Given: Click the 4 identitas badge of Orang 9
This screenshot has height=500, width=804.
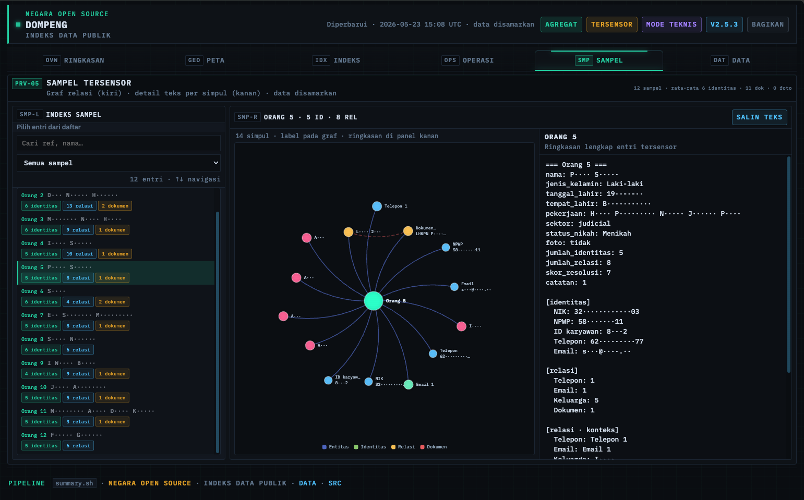Looking at the screenshot, I should pyautogui.click(x=41, y=374).
